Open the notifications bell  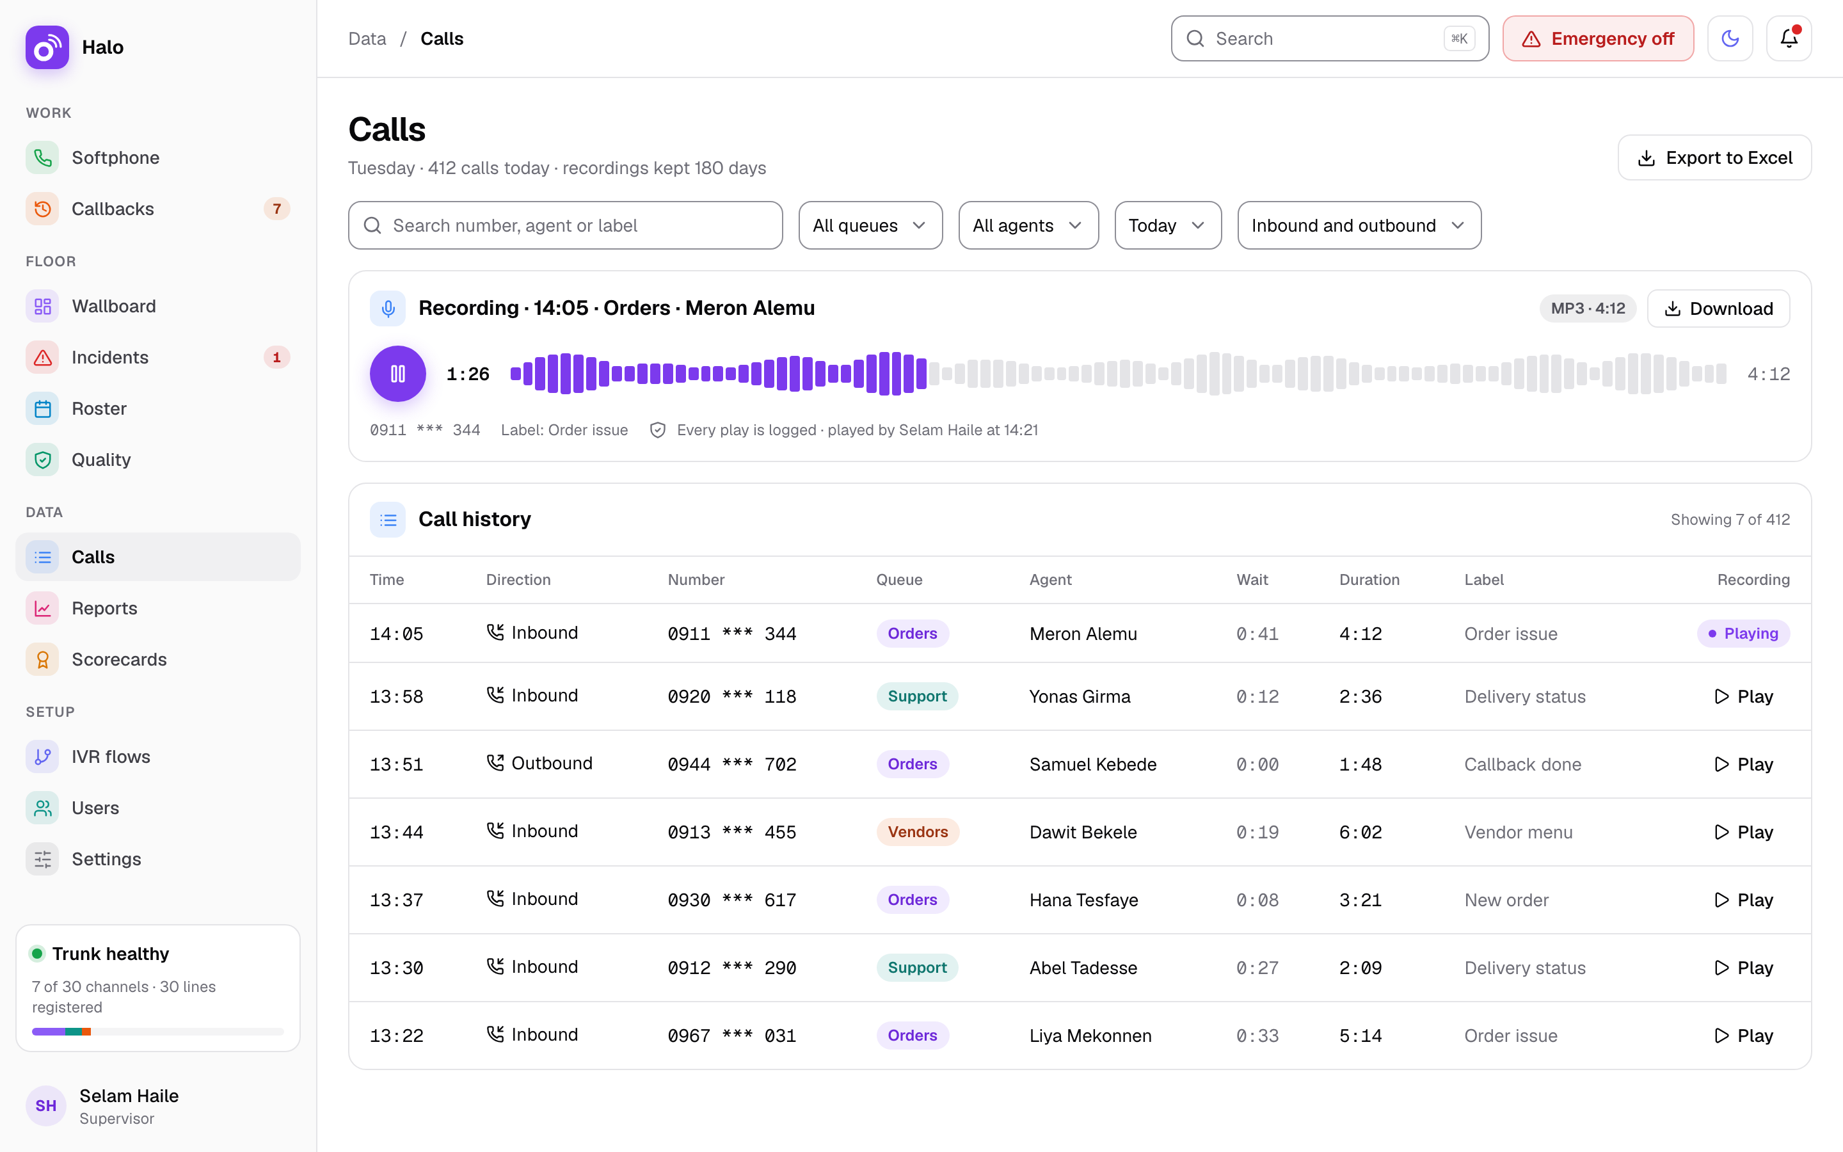point(1788,39)
